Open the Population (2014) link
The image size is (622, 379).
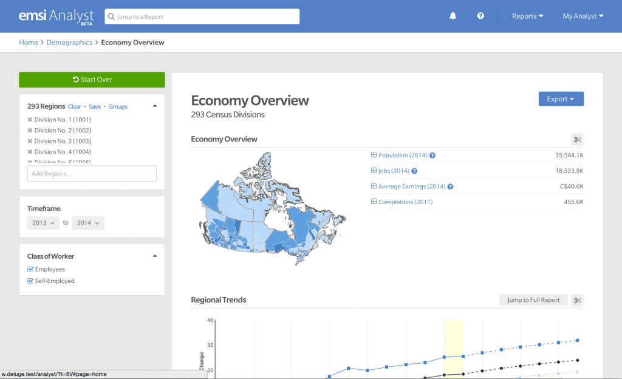tap(403, 155)
